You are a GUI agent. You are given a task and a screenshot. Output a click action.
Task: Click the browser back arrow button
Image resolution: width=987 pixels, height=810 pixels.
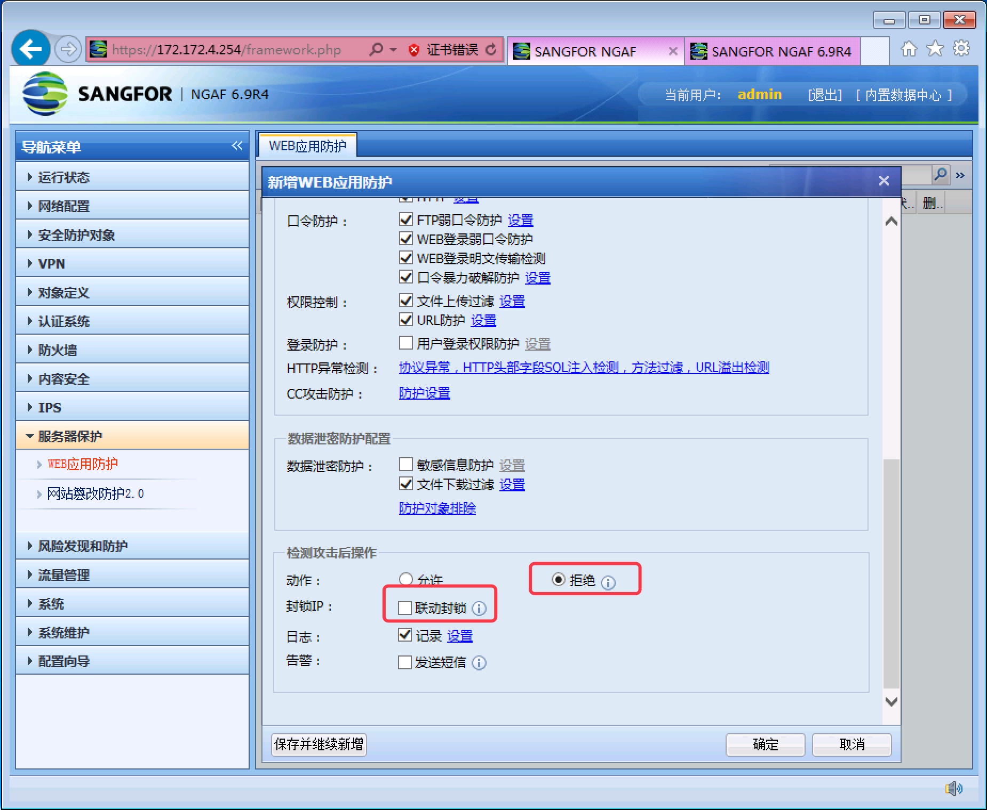pos(31,50)
